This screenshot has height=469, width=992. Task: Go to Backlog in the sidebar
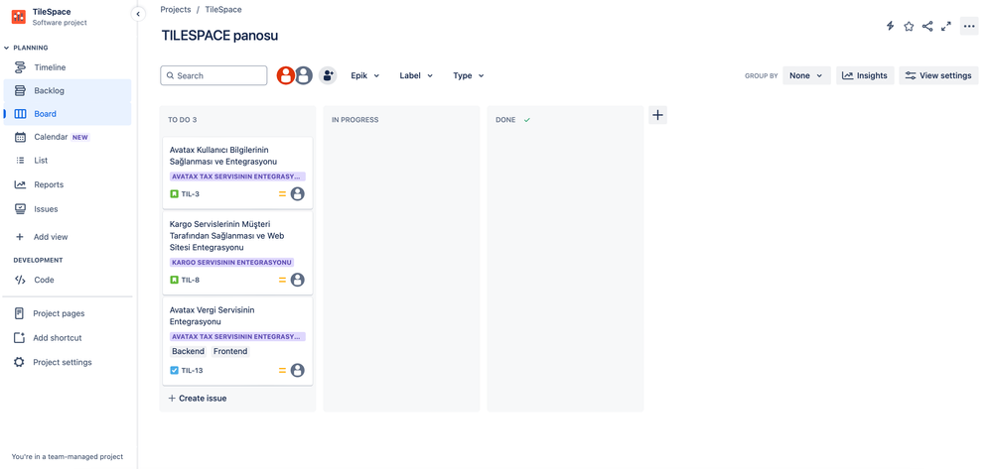coord(68,90)
